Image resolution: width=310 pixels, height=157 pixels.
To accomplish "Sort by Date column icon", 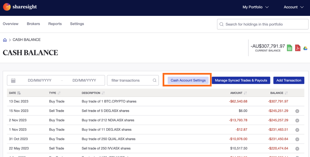I will tap(19, 93).
